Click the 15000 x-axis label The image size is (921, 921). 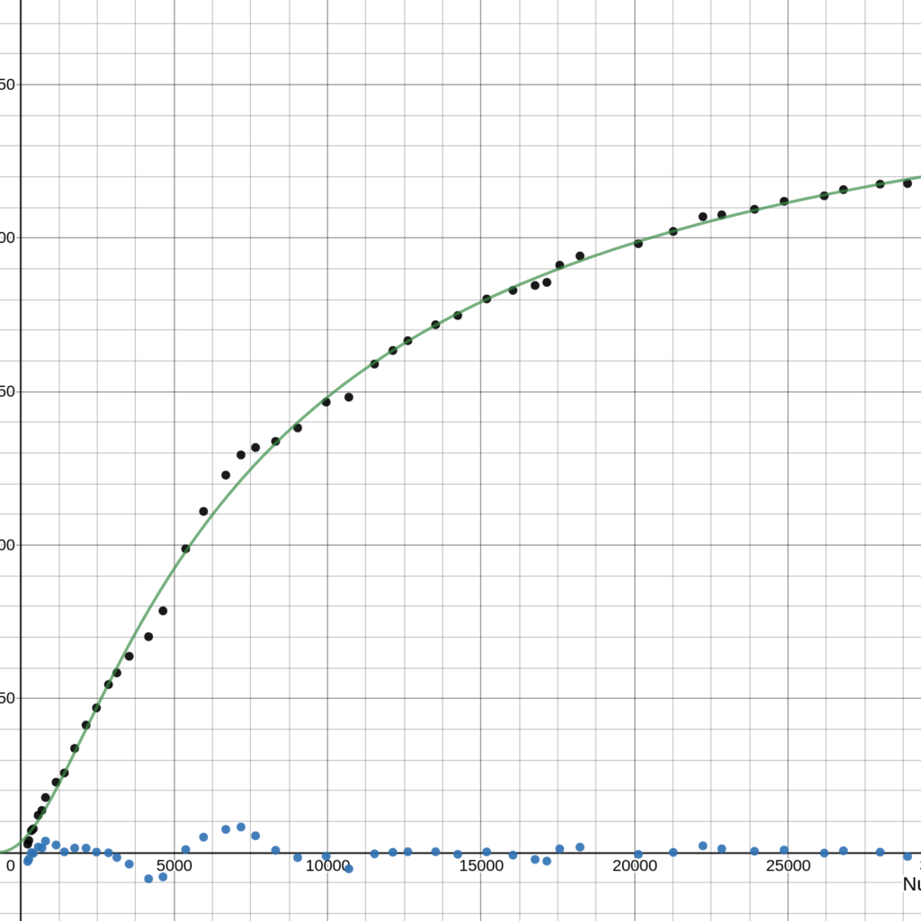(482, 867)
